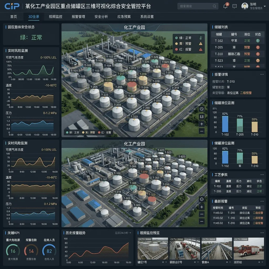Viewport: 269px width, 269px height.
Task: Click the magnifier icon in the search box
Action: tap(214, 6)
